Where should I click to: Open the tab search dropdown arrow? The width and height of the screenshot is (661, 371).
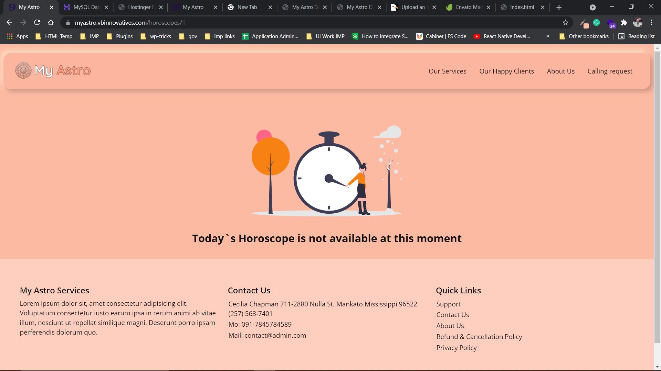click(592, 8)
